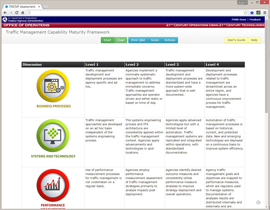Click the Level 2 column header

pyautogui.click(x=145, y=64)
